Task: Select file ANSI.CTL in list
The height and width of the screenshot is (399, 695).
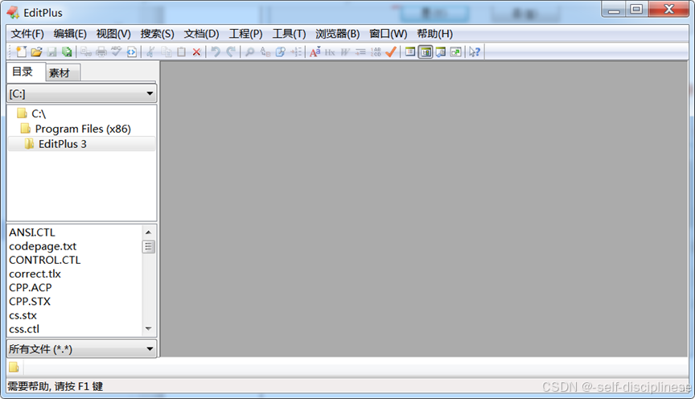Action: (32, 232)
